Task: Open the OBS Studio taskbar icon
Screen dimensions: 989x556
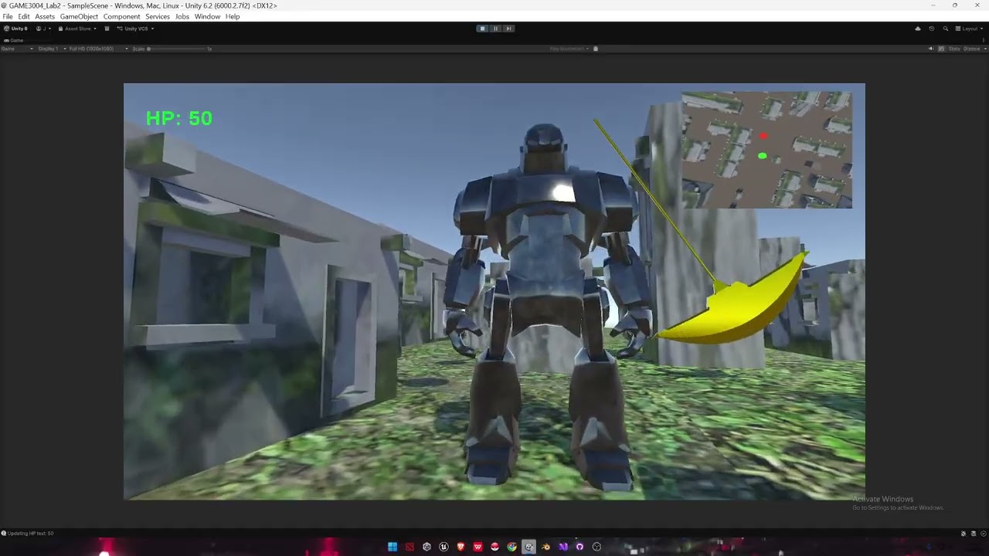Action: [x=596, y=547]
